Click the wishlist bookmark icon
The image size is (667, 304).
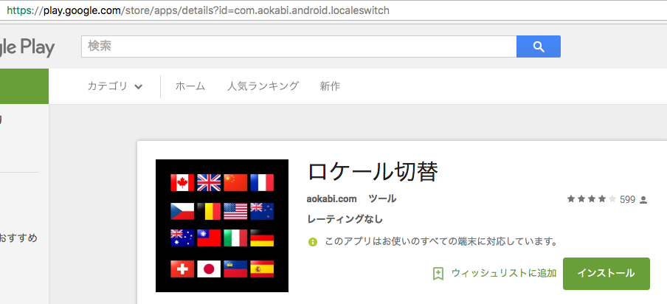click(x=438, y=274)
